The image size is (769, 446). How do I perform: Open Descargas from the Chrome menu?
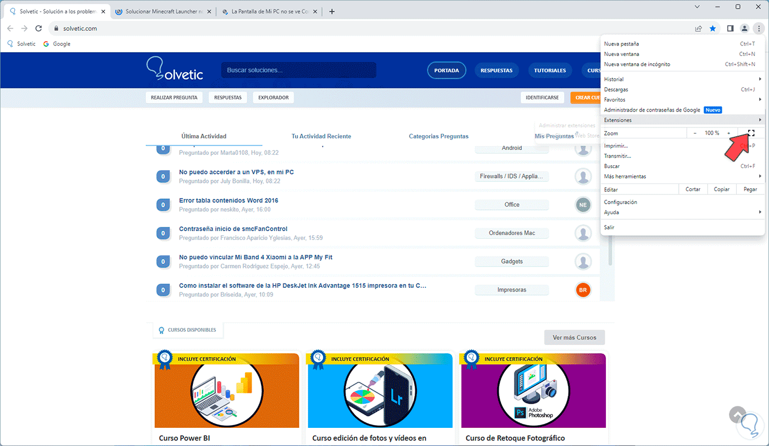682,90
